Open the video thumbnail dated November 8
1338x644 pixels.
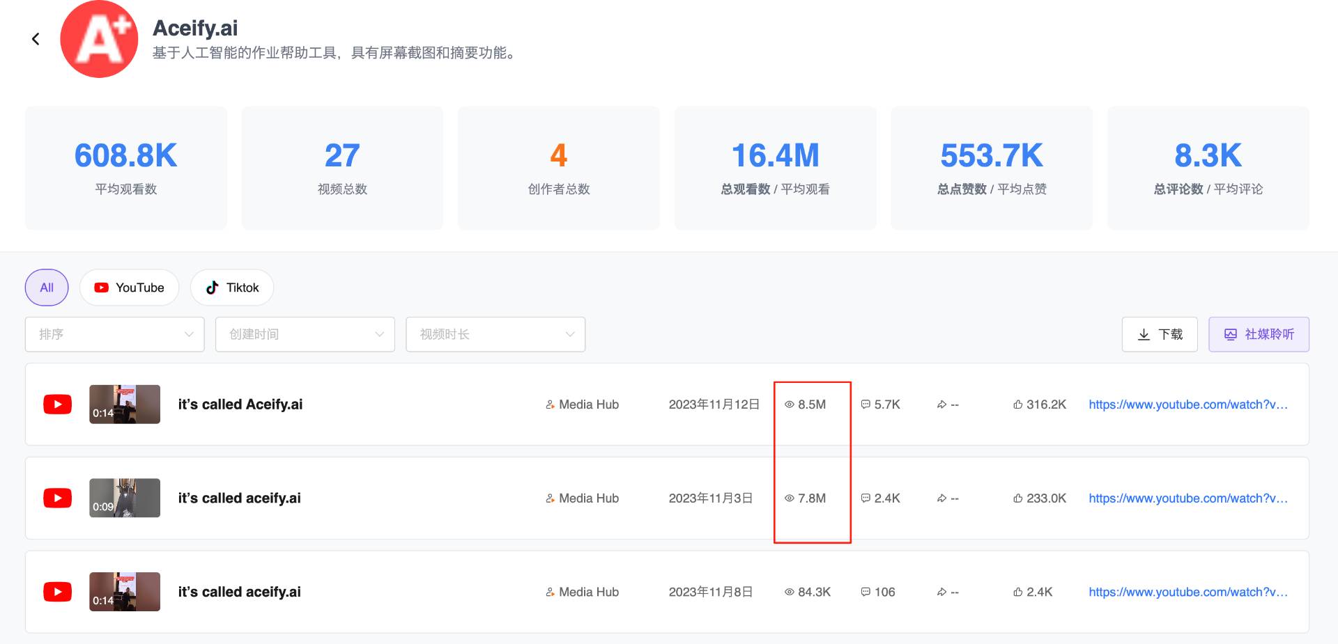pos(125,592)
